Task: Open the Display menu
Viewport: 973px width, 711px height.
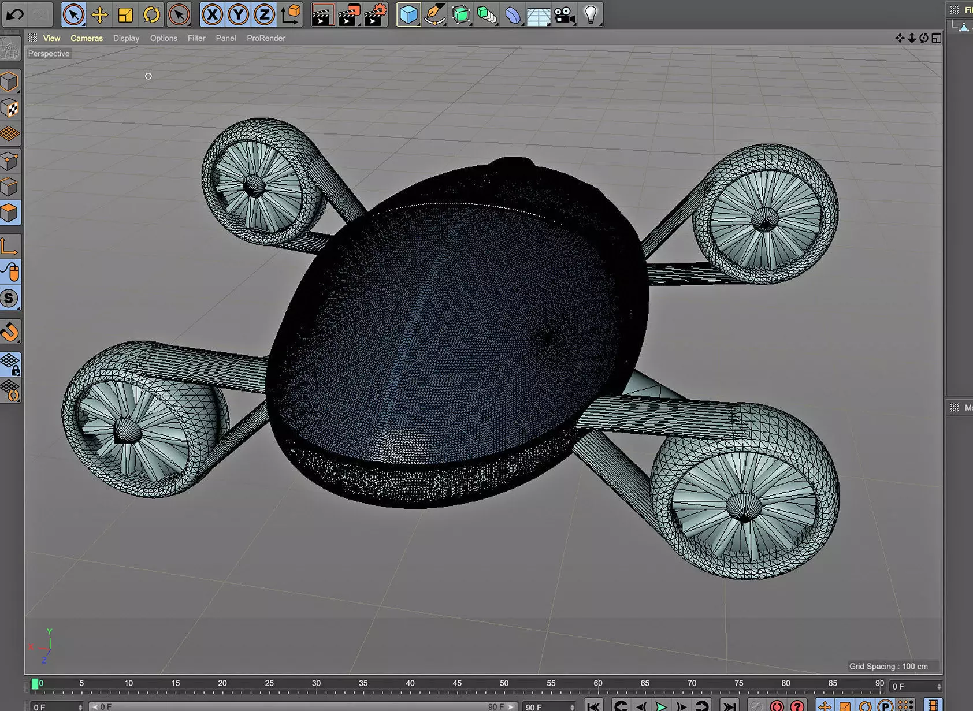Action: point(126,38)
